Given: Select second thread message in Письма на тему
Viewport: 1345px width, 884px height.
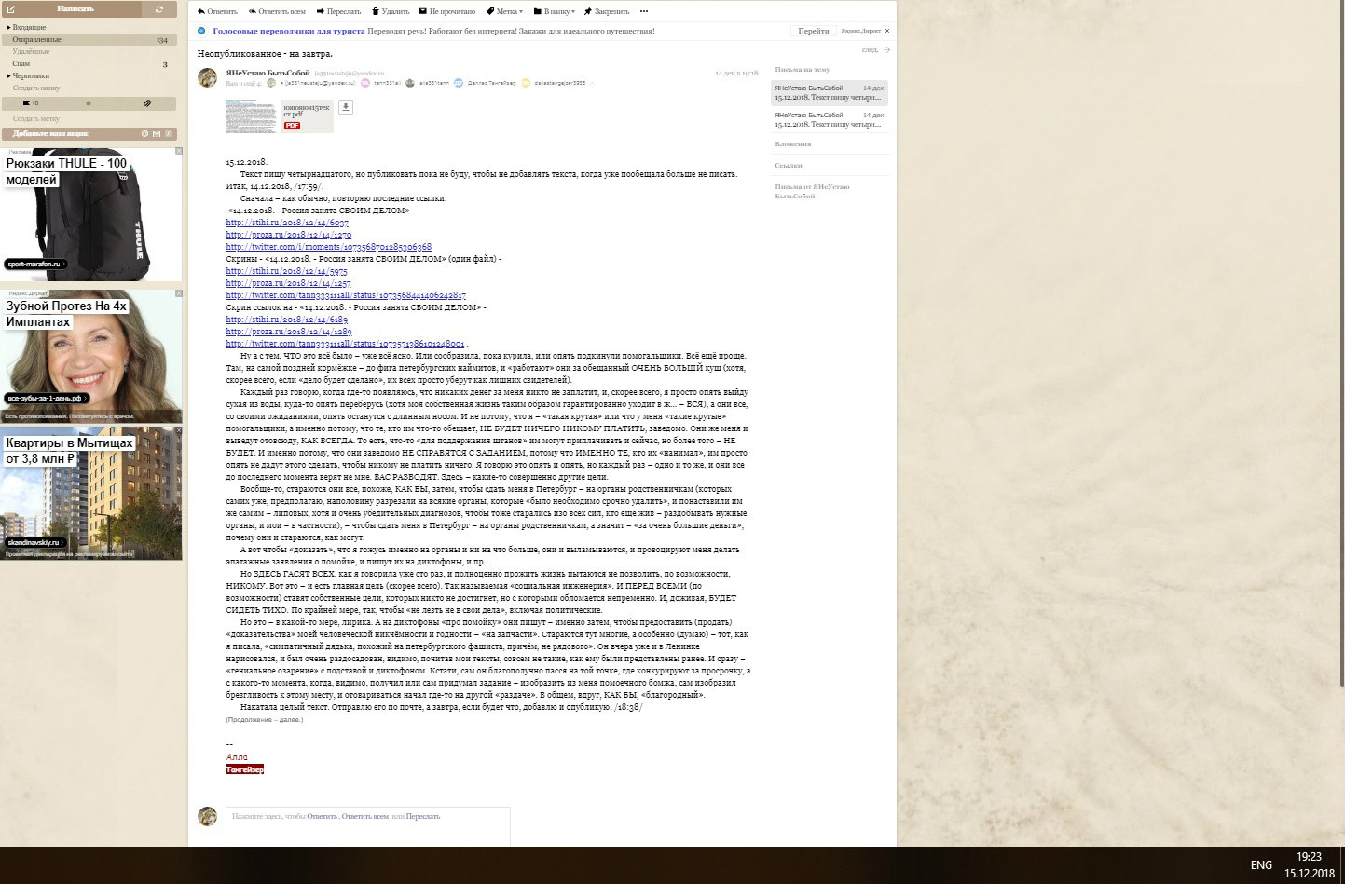Looking at the screenshot, I should (830, 119).
